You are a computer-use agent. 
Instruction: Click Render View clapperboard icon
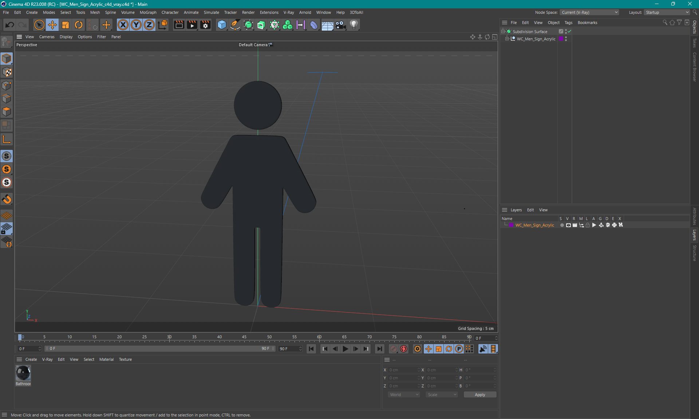click(x=179, y=25)
